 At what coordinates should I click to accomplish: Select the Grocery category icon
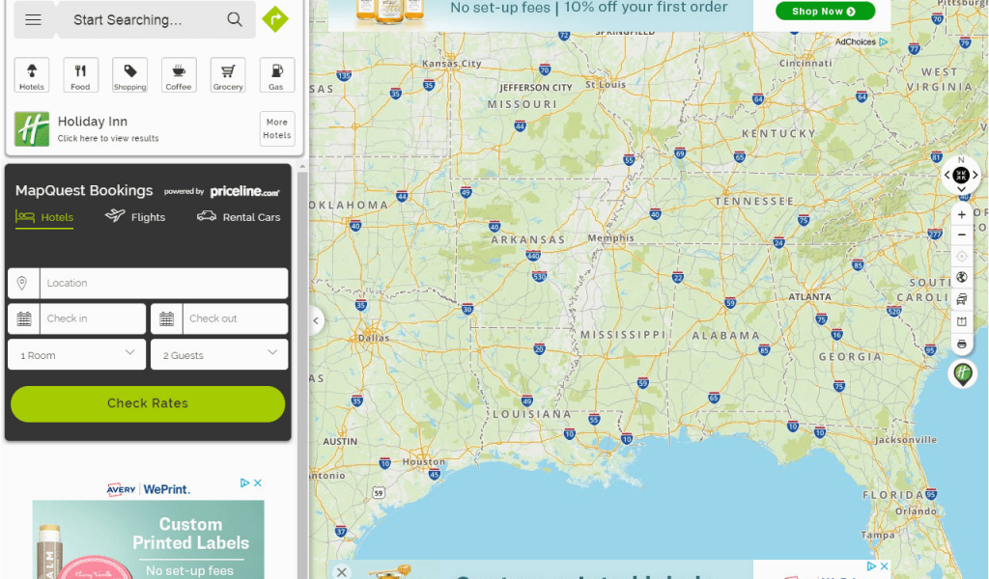click(228, 75)
